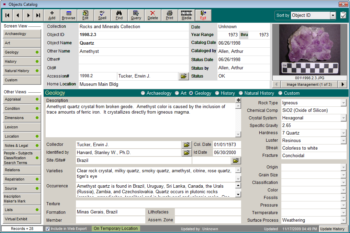
Task: Open the Media icon
Action: (186, 15)
